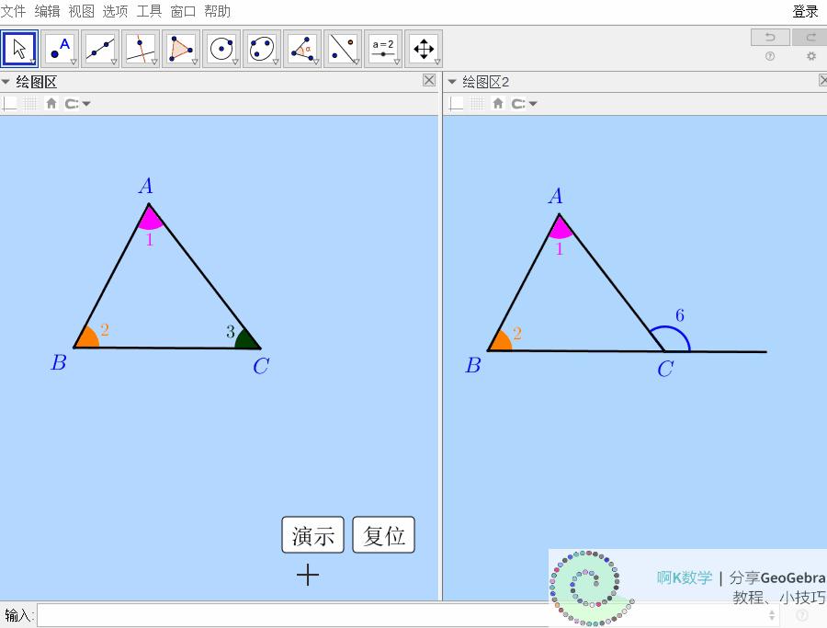Toggle grid display in 绘图区
This screenshot has height=628, width=827.
pyautogui.click(x=31, y=104)
